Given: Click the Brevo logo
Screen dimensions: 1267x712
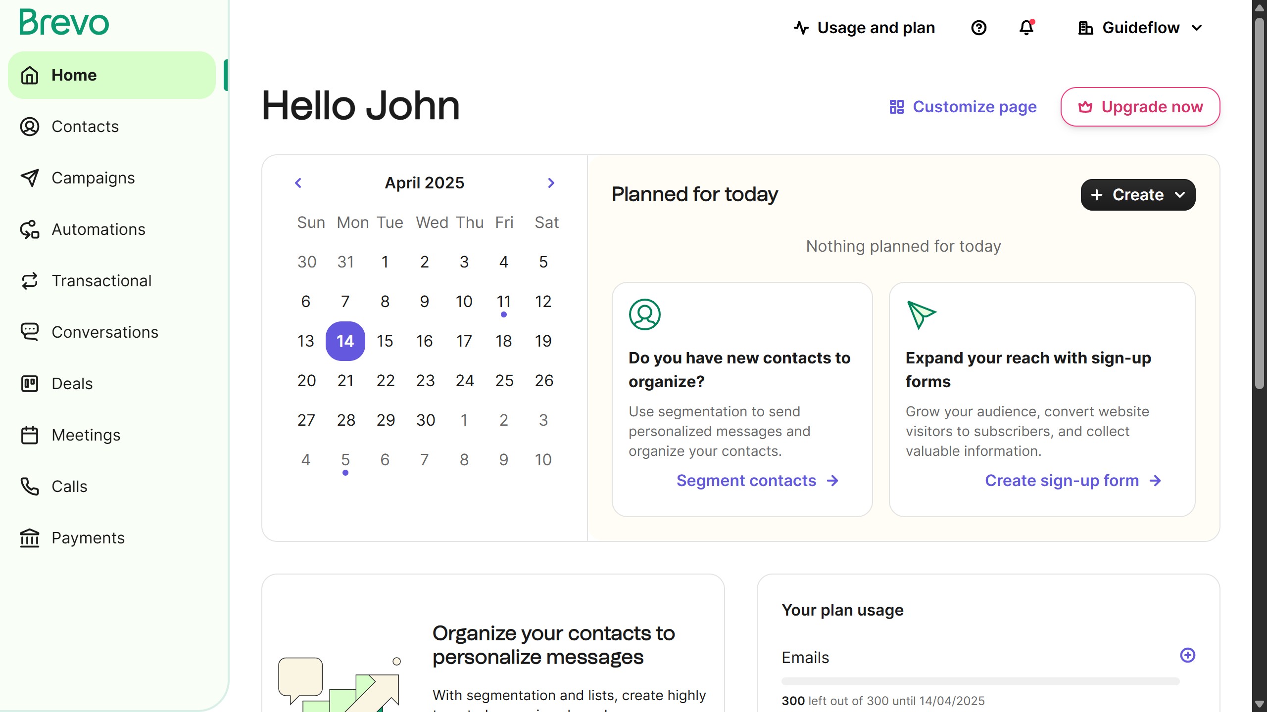Looking at the screenshot, I should tap(64, 23).
